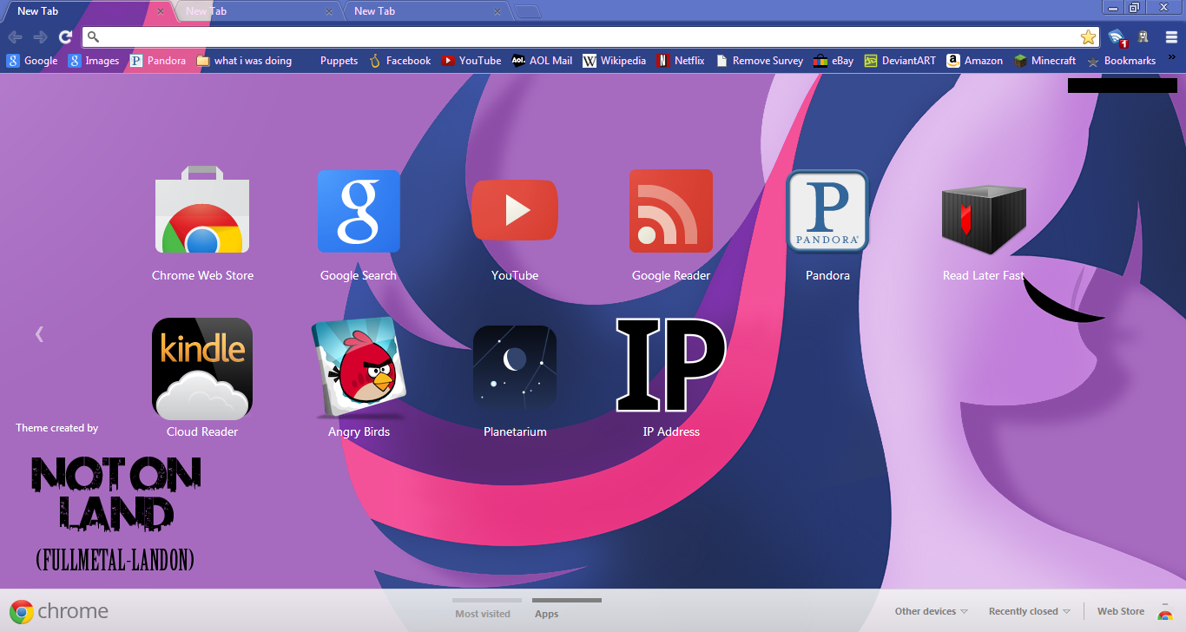Launch the IP Address app
The width and height of the screenshot is (1186, 632).
(670, 367)
